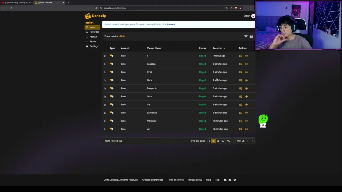Replay the makanaki donation
Viewport: 342px width, 192px height.
(x=246, y=121)
